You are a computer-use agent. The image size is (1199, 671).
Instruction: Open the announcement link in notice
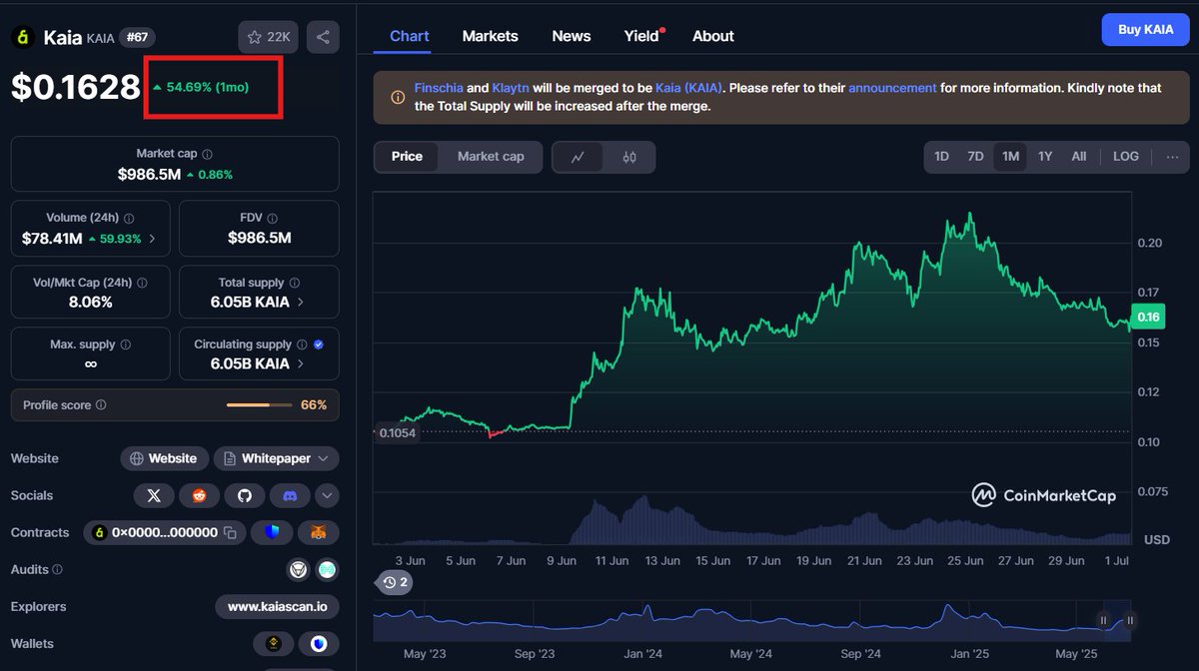click(892, 88)
